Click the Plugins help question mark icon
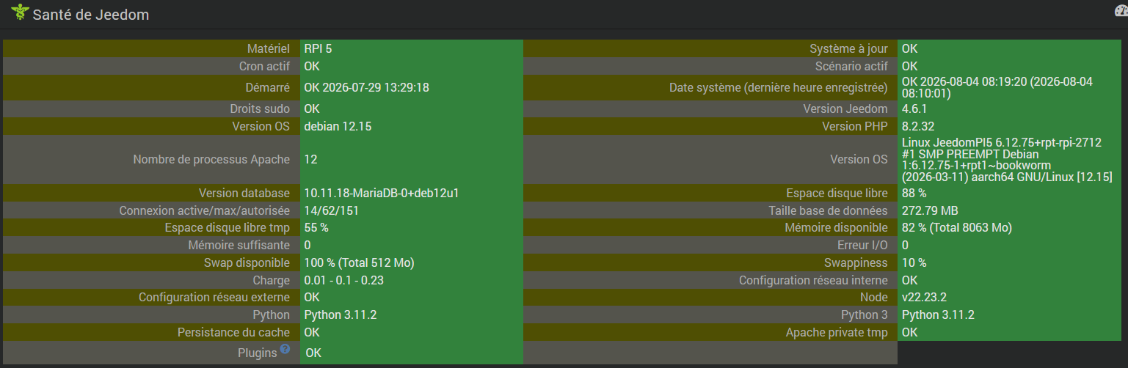 [285, 350]
